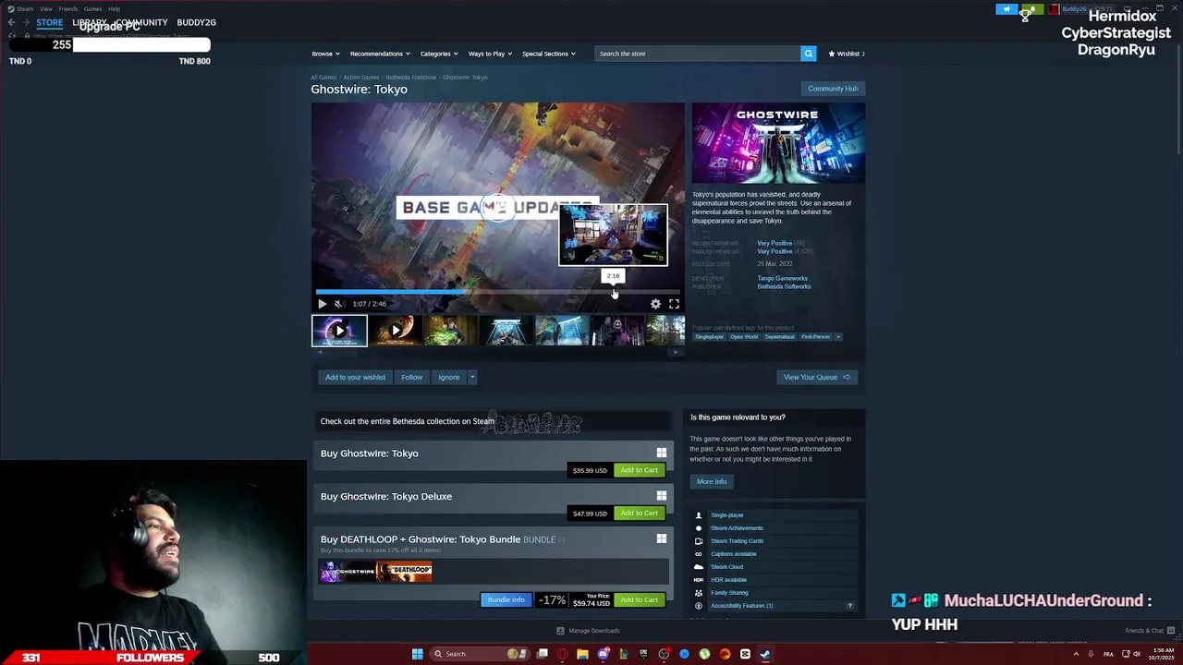Expand more tags with plus button
The width and height of the screenshot is (1183, 665).
[x=838, y=337]
